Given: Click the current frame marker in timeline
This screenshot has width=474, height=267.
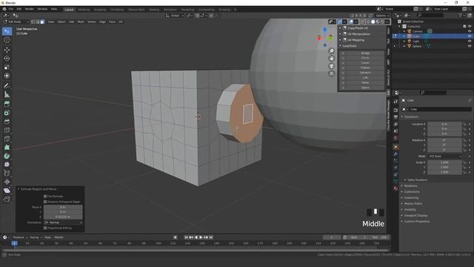Looking at the screenshot, I should pos(14,243).
